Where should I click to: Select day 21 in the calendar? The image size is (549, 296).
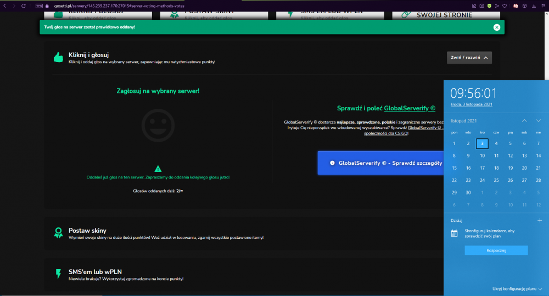click(539, 168)
